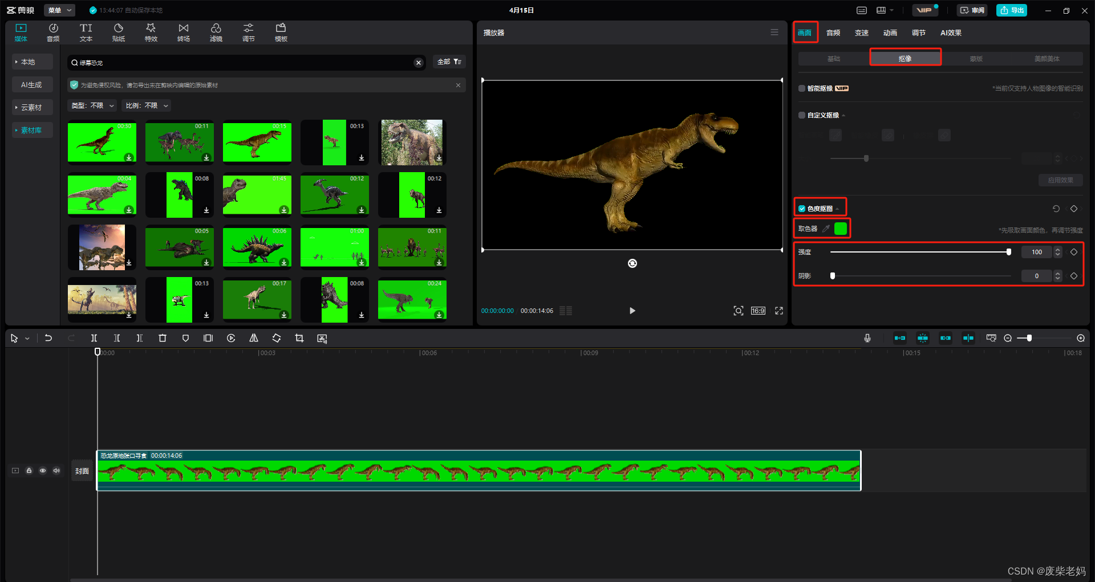Click the 导出 export button
Screen dimensions: 1095x582
[x=1011, y=10]
